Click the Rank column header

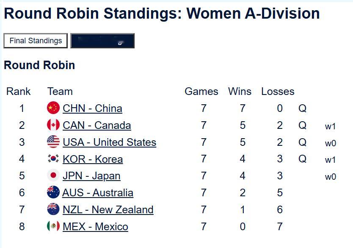[x=19, y=92]
